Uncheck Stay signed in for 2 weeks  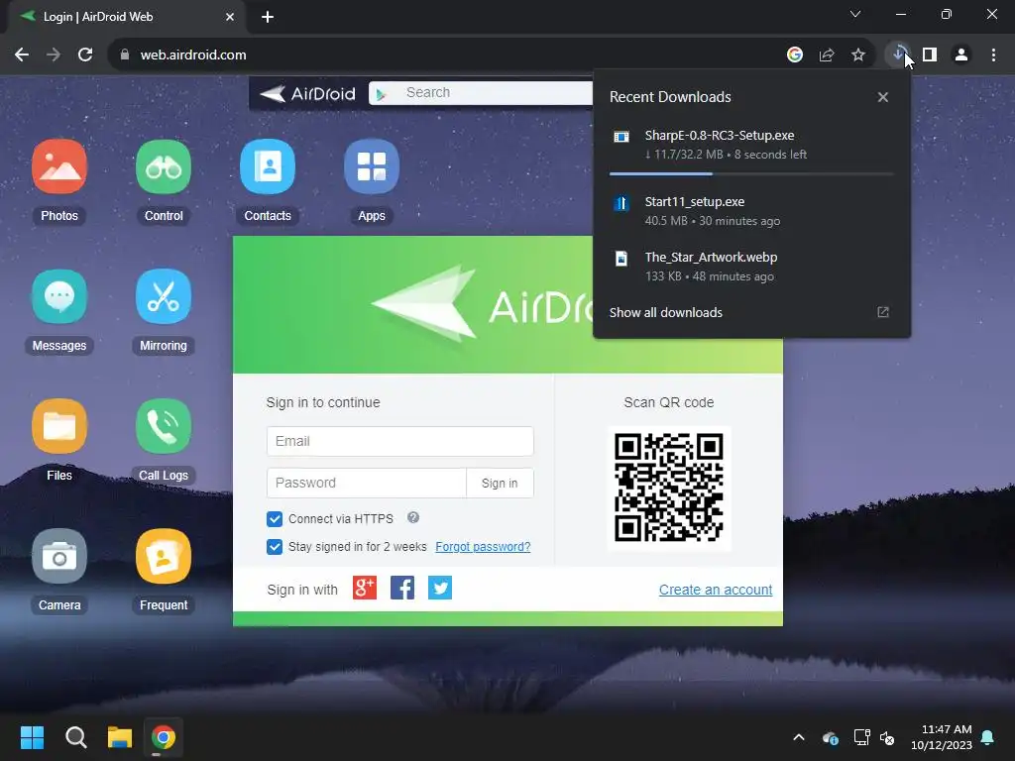[x=275, y=547]
